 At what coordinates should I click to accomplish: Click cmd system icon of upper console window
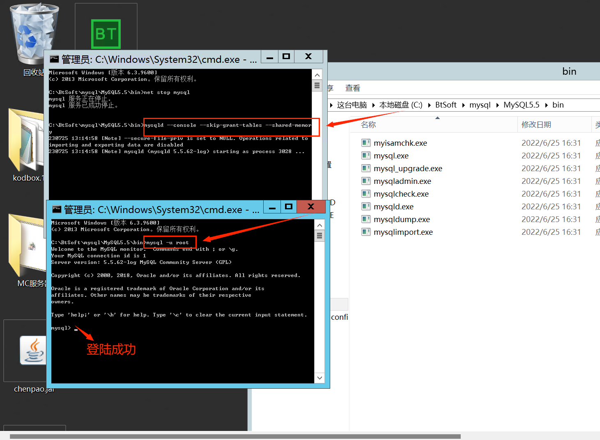54,59
